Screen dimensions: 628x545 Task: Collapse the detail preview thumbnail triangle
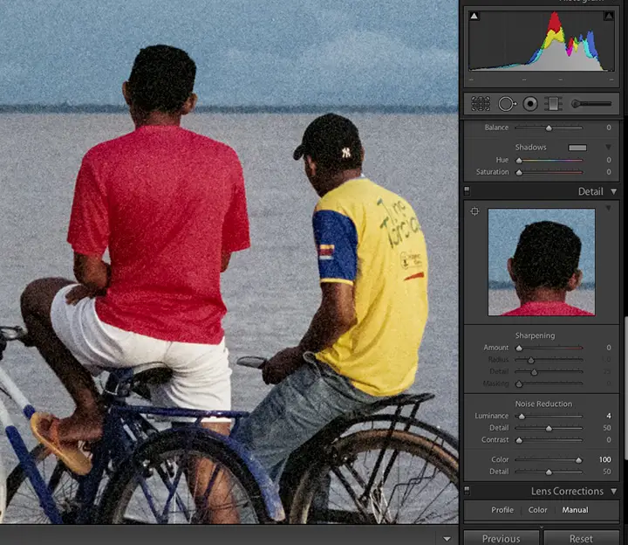[609, 208]
